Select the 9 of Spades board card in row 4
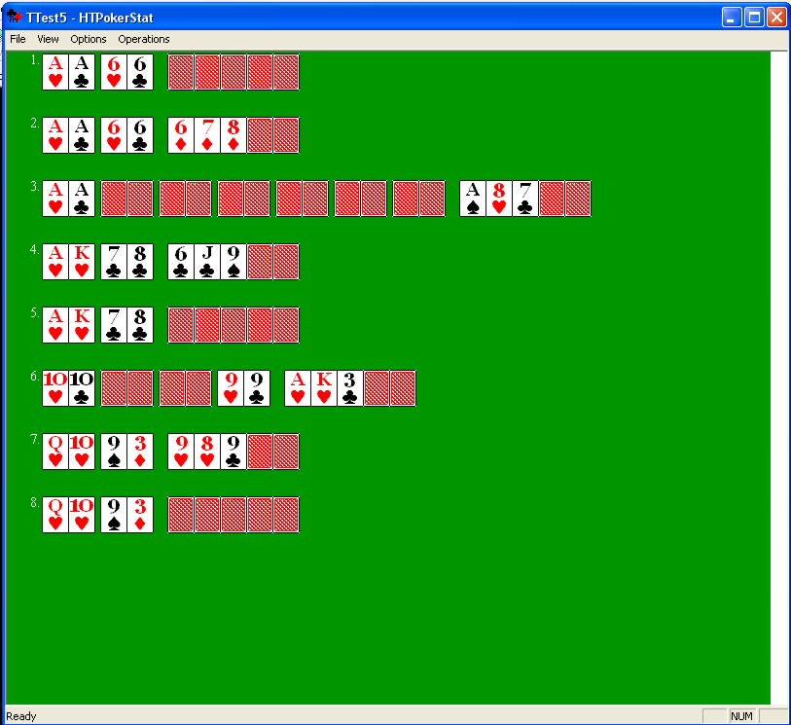791x725 pixels. click(234, 262)
